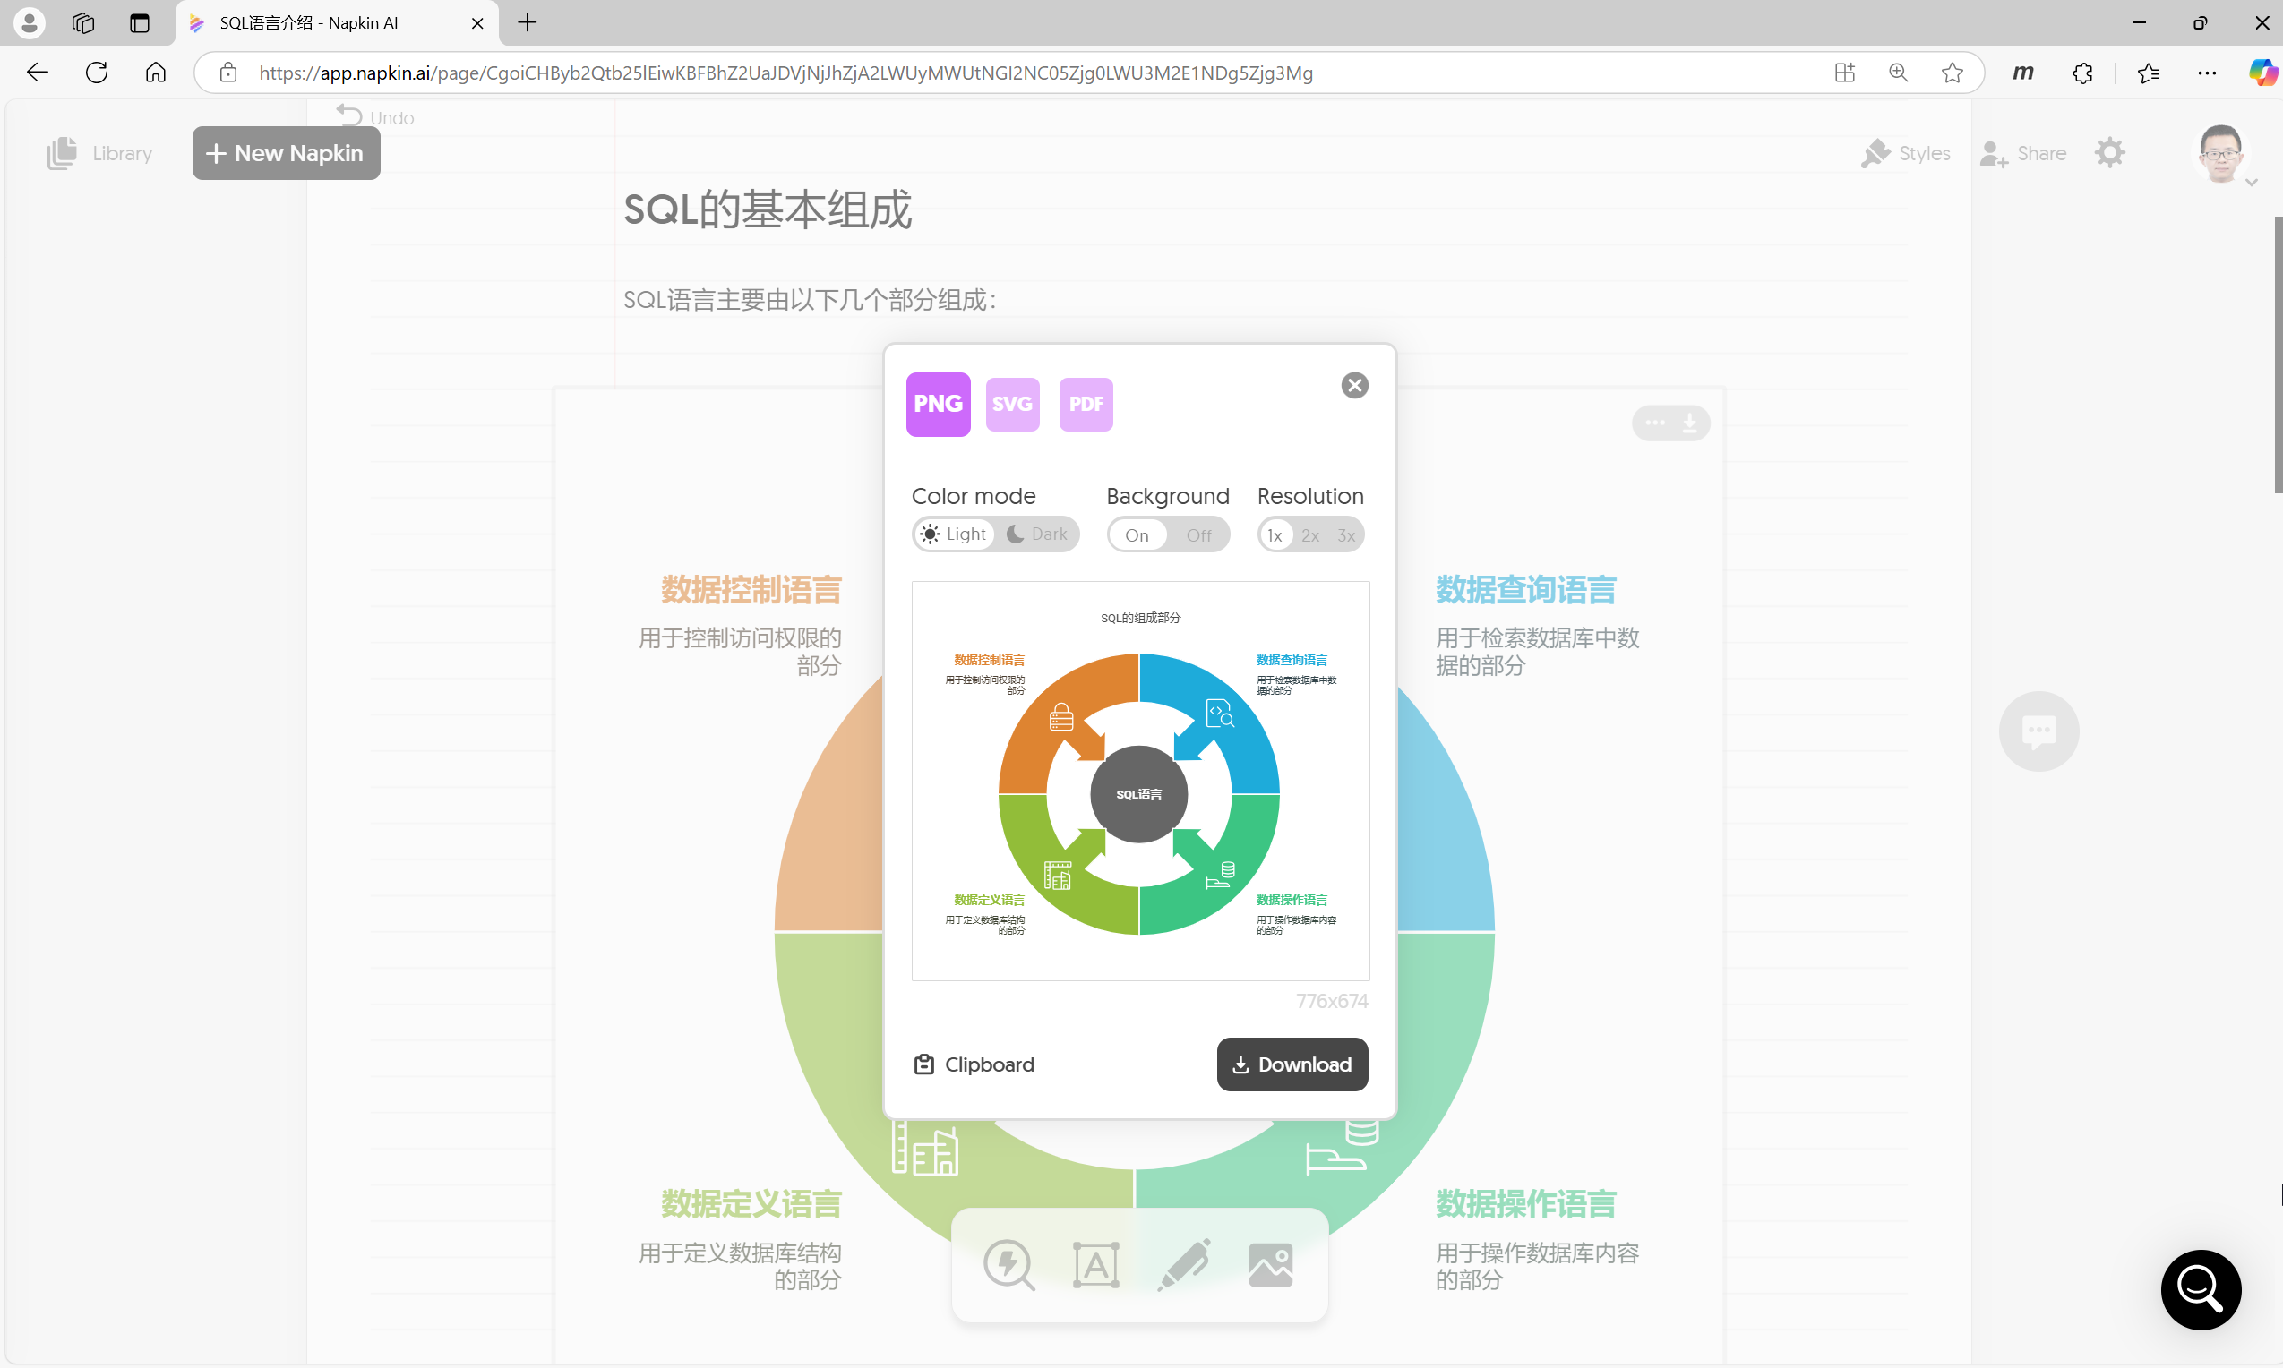Click the comment bubble icon

[x=2038, y=731]
